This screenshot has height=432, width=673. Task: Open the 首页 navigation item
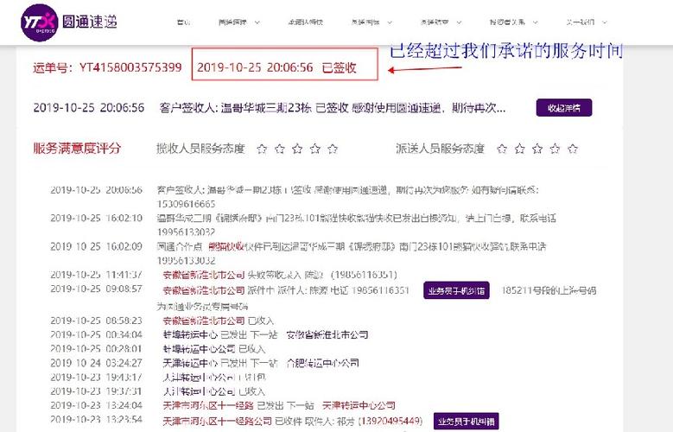(183, 22)
